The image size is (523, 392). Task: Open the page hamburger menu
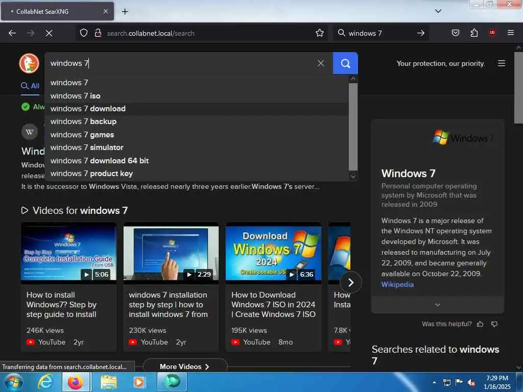pos(502,63)
